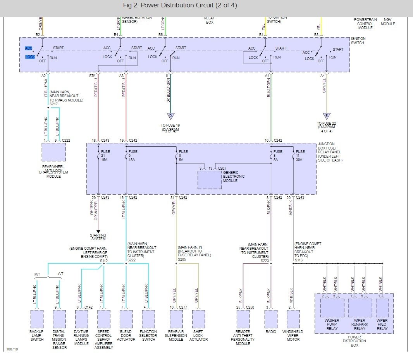Click the Blend Door Actuator box
This screenshot has width=413, height=357.
pos(126,319)
